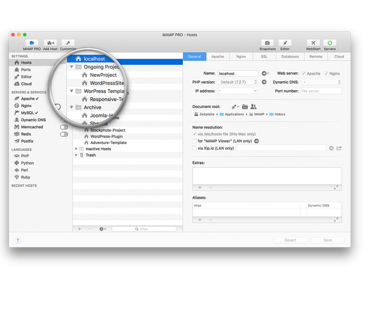
Task: Open the help question mark button
Action: (x=18, y=240)
